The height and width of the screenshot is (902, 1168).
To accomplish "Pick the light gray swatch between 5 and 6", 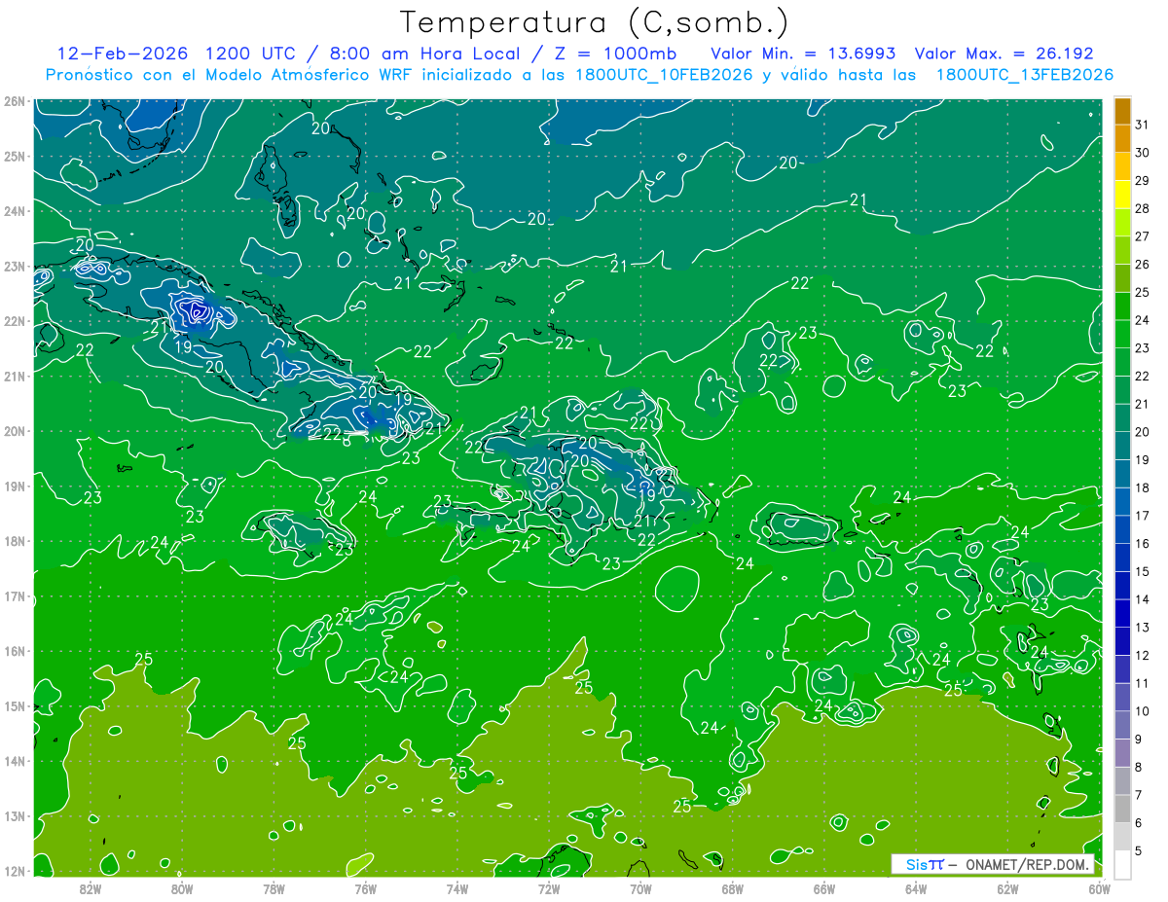I will [1122, 837].
